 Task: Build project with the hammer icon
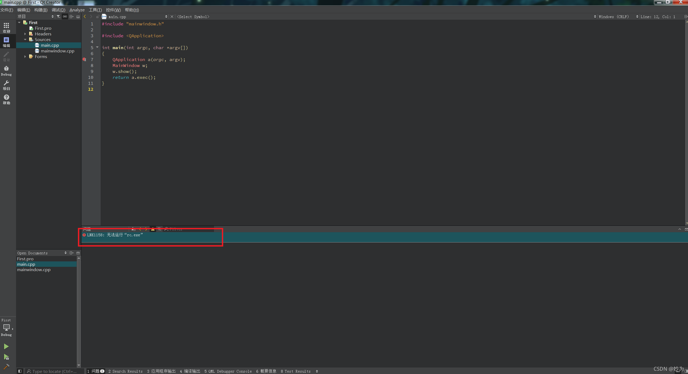coord(6,367)
